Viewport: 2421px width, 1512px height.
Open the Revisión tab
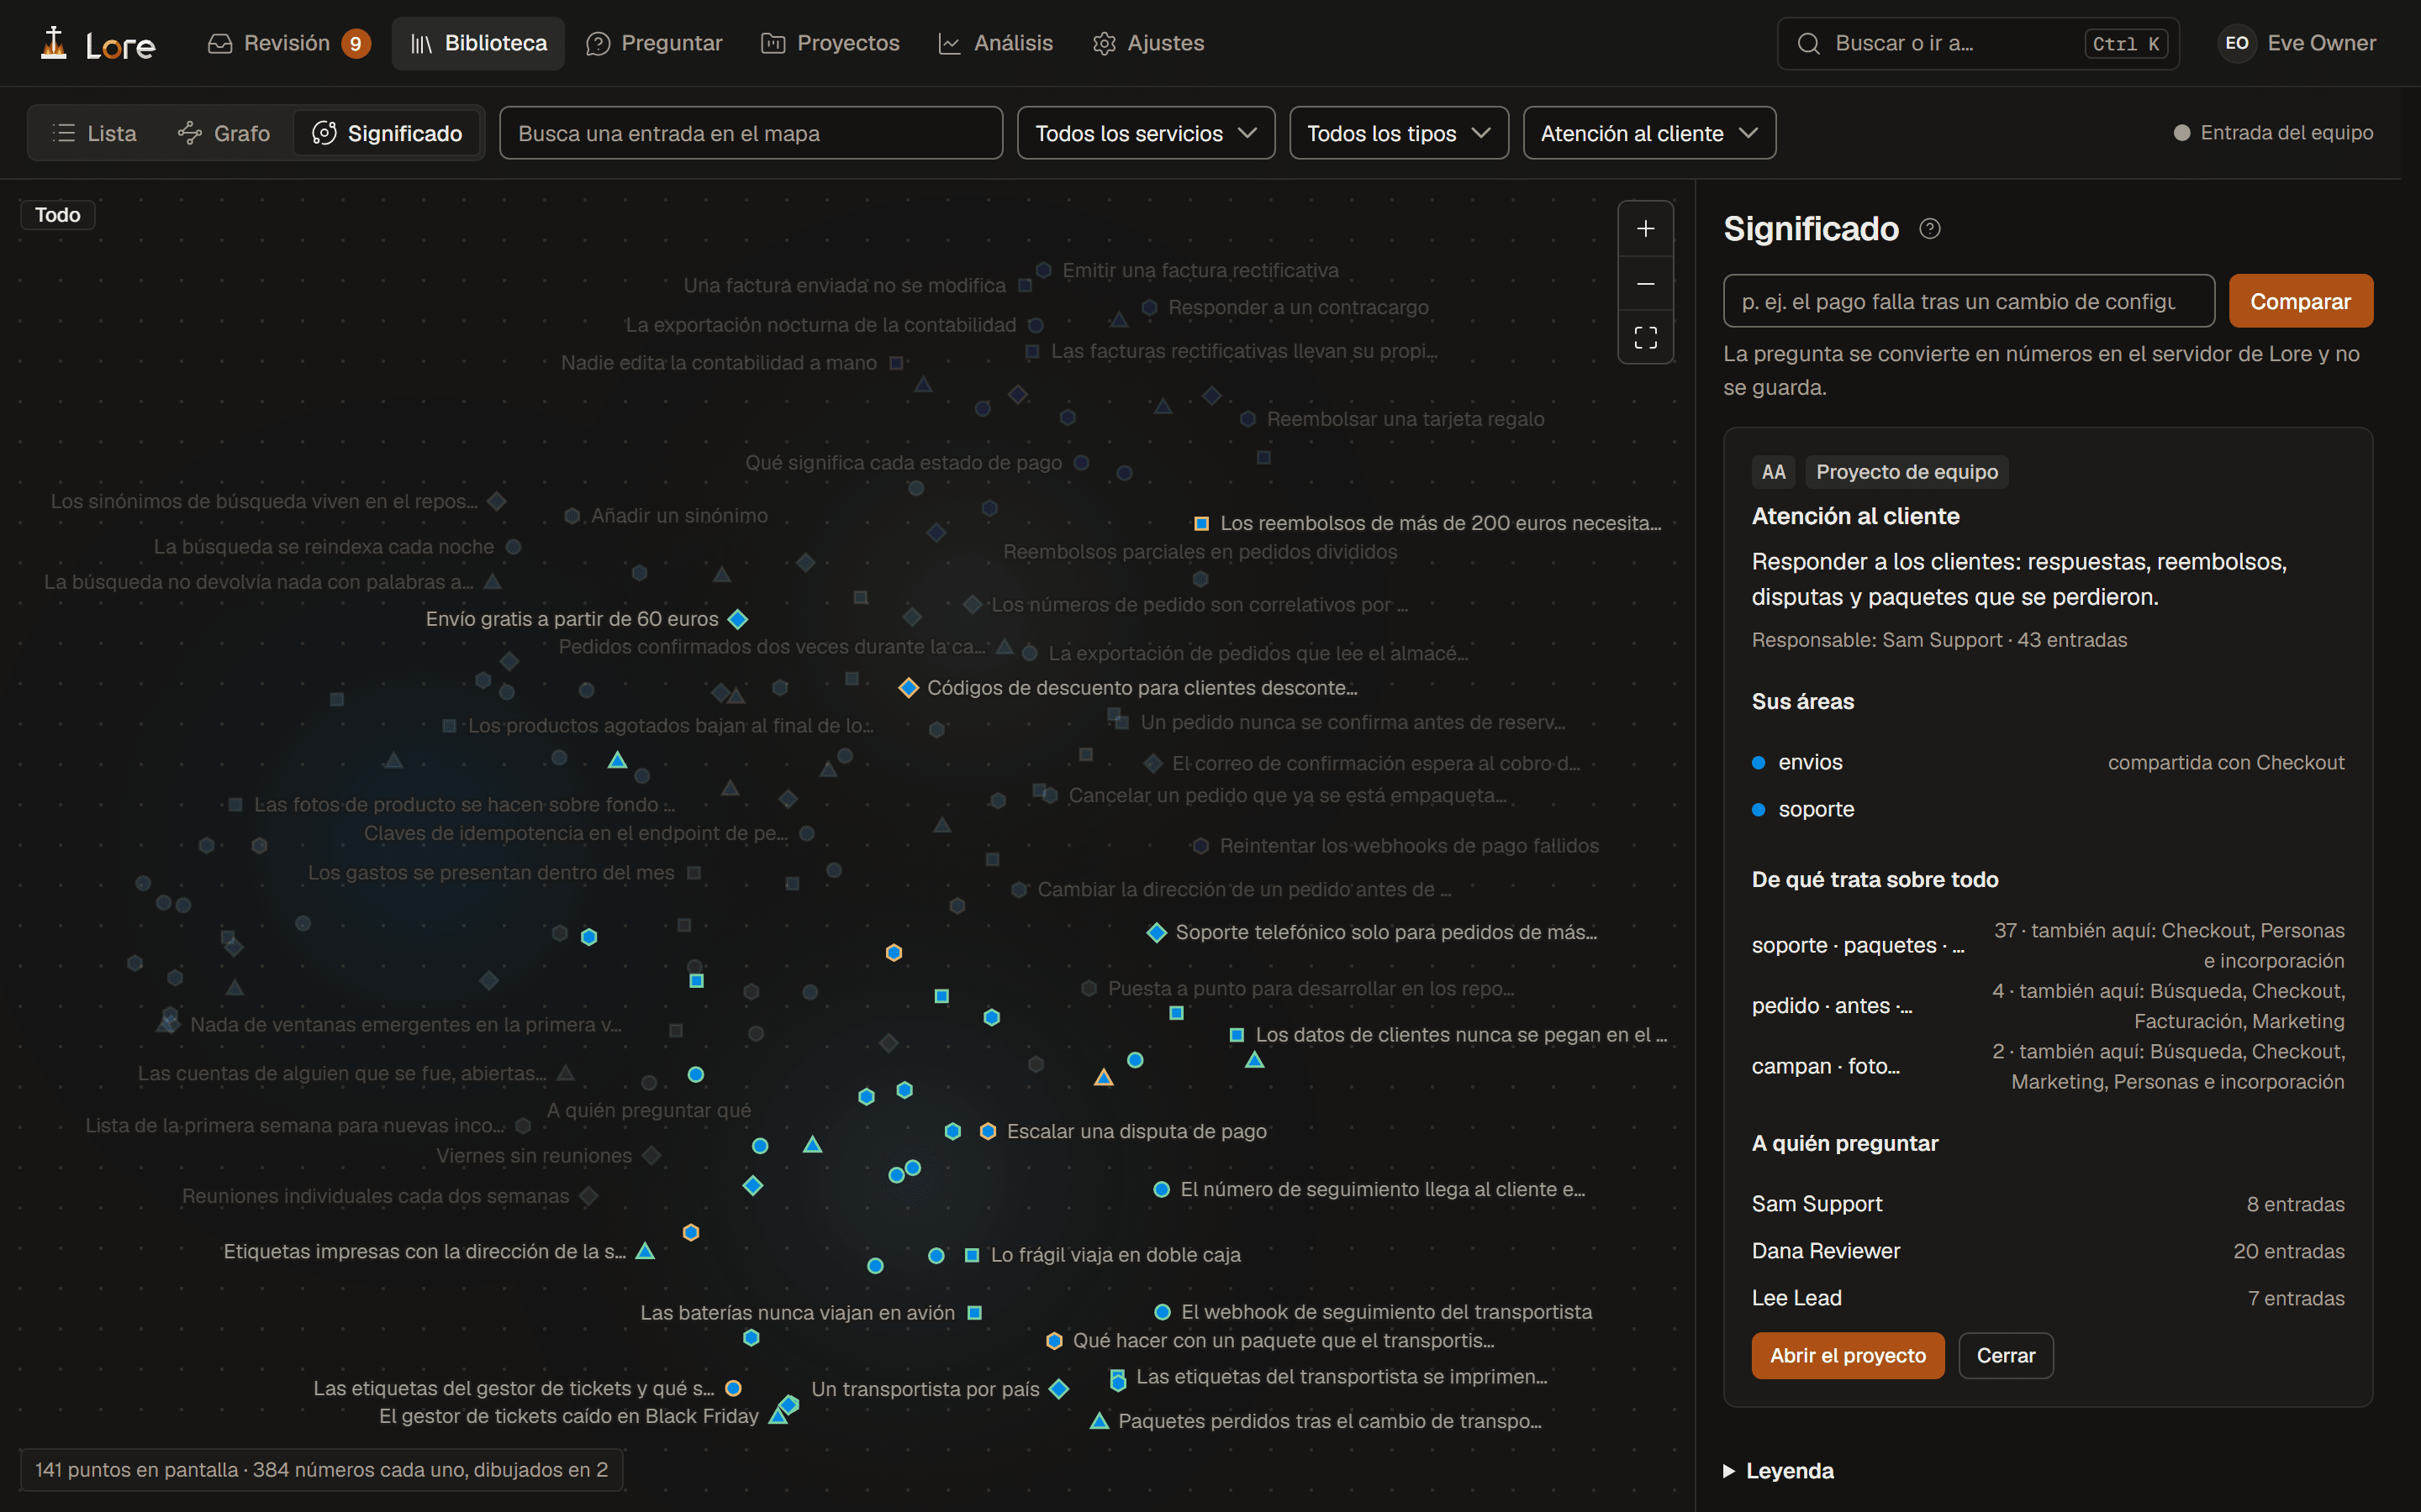288,43
